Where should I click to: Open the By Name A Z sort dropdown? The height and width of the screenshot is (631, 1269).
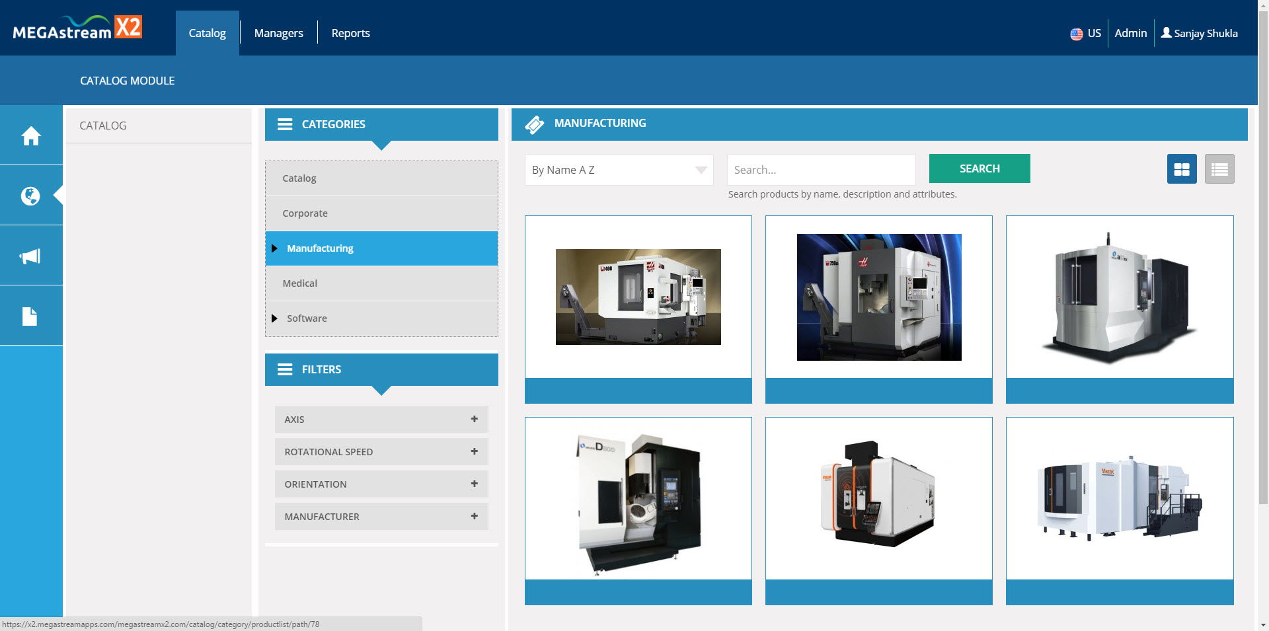pyautogui.click(x=619, y=170)
